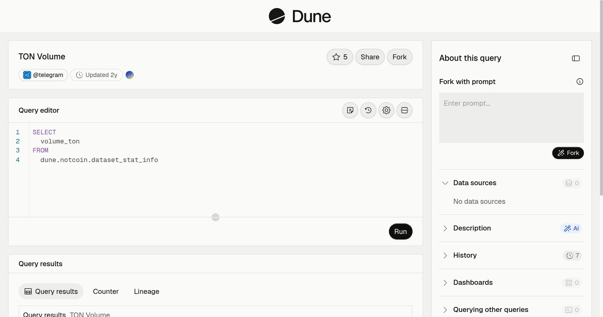The height and width of the screenshot is (317, 603).
Task: Fork the query from header
Action: pos(399,57)
